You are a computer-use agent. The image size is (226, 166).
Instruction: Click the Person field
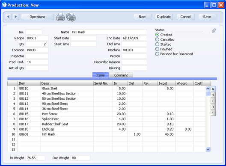(x=134, y=56)
